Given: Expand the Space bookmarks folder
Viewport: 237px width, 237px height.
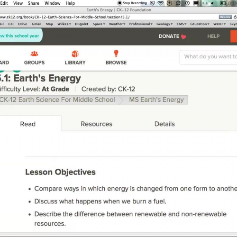Looking at the screenshot, I should coord(99,24).
